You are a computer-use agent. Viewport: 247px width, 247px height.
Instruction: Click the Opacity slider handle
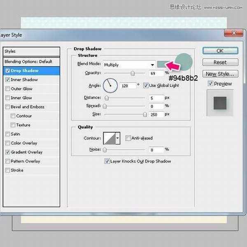[133, 73]
